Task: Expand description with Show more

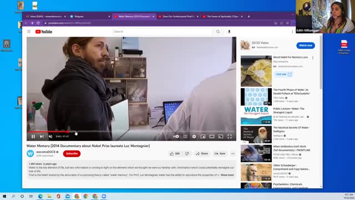Action: coord(227,175)
